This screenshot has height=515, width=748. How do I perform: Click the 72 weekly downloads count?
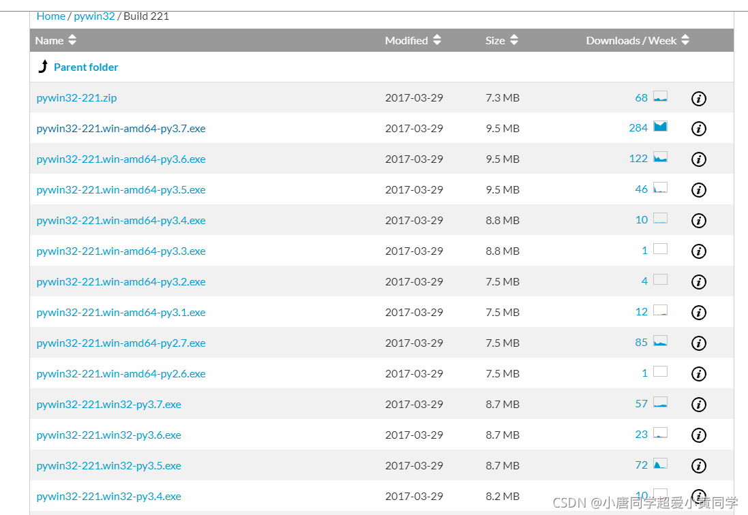pyautogui.click(x=641, y=465)
